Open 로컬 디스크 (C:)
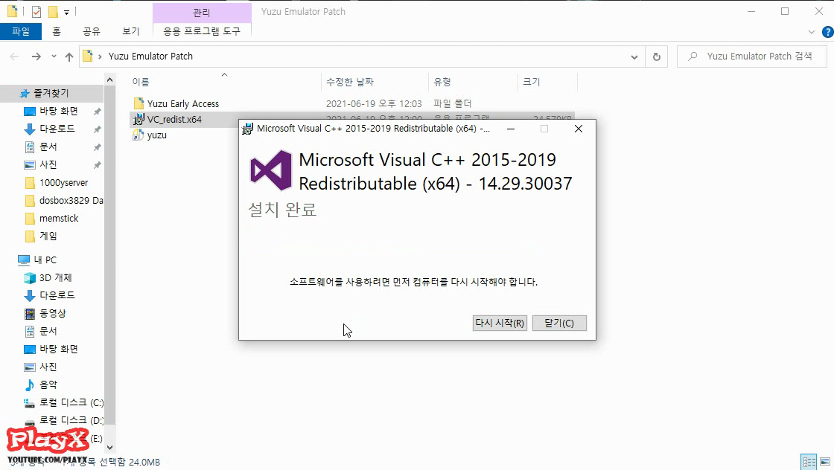The width and height of the screenshot is (834, 470). (x=71, y=402)
